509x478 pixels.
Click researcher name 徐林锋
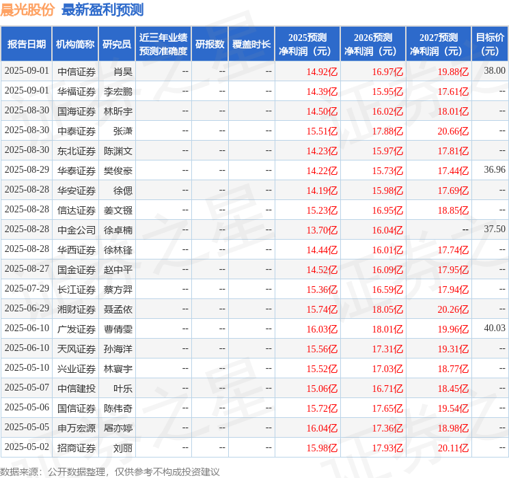[x=118, y=250]
